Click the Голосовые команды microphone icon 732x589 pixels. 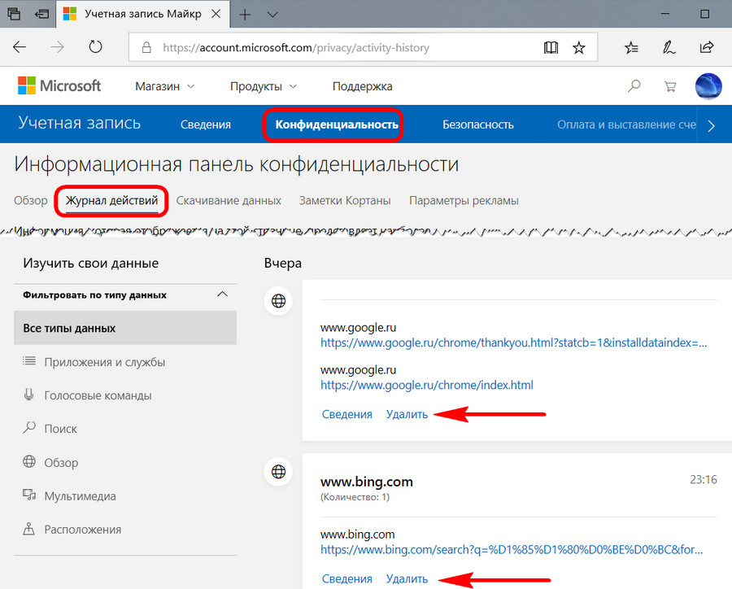point(29,395)
